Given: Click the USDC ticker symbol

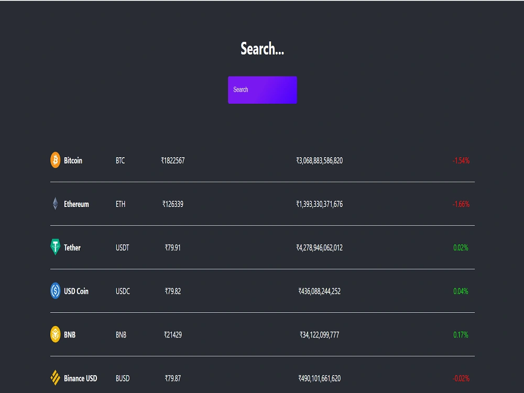Looking at the screenshot, I should (123, 291).
